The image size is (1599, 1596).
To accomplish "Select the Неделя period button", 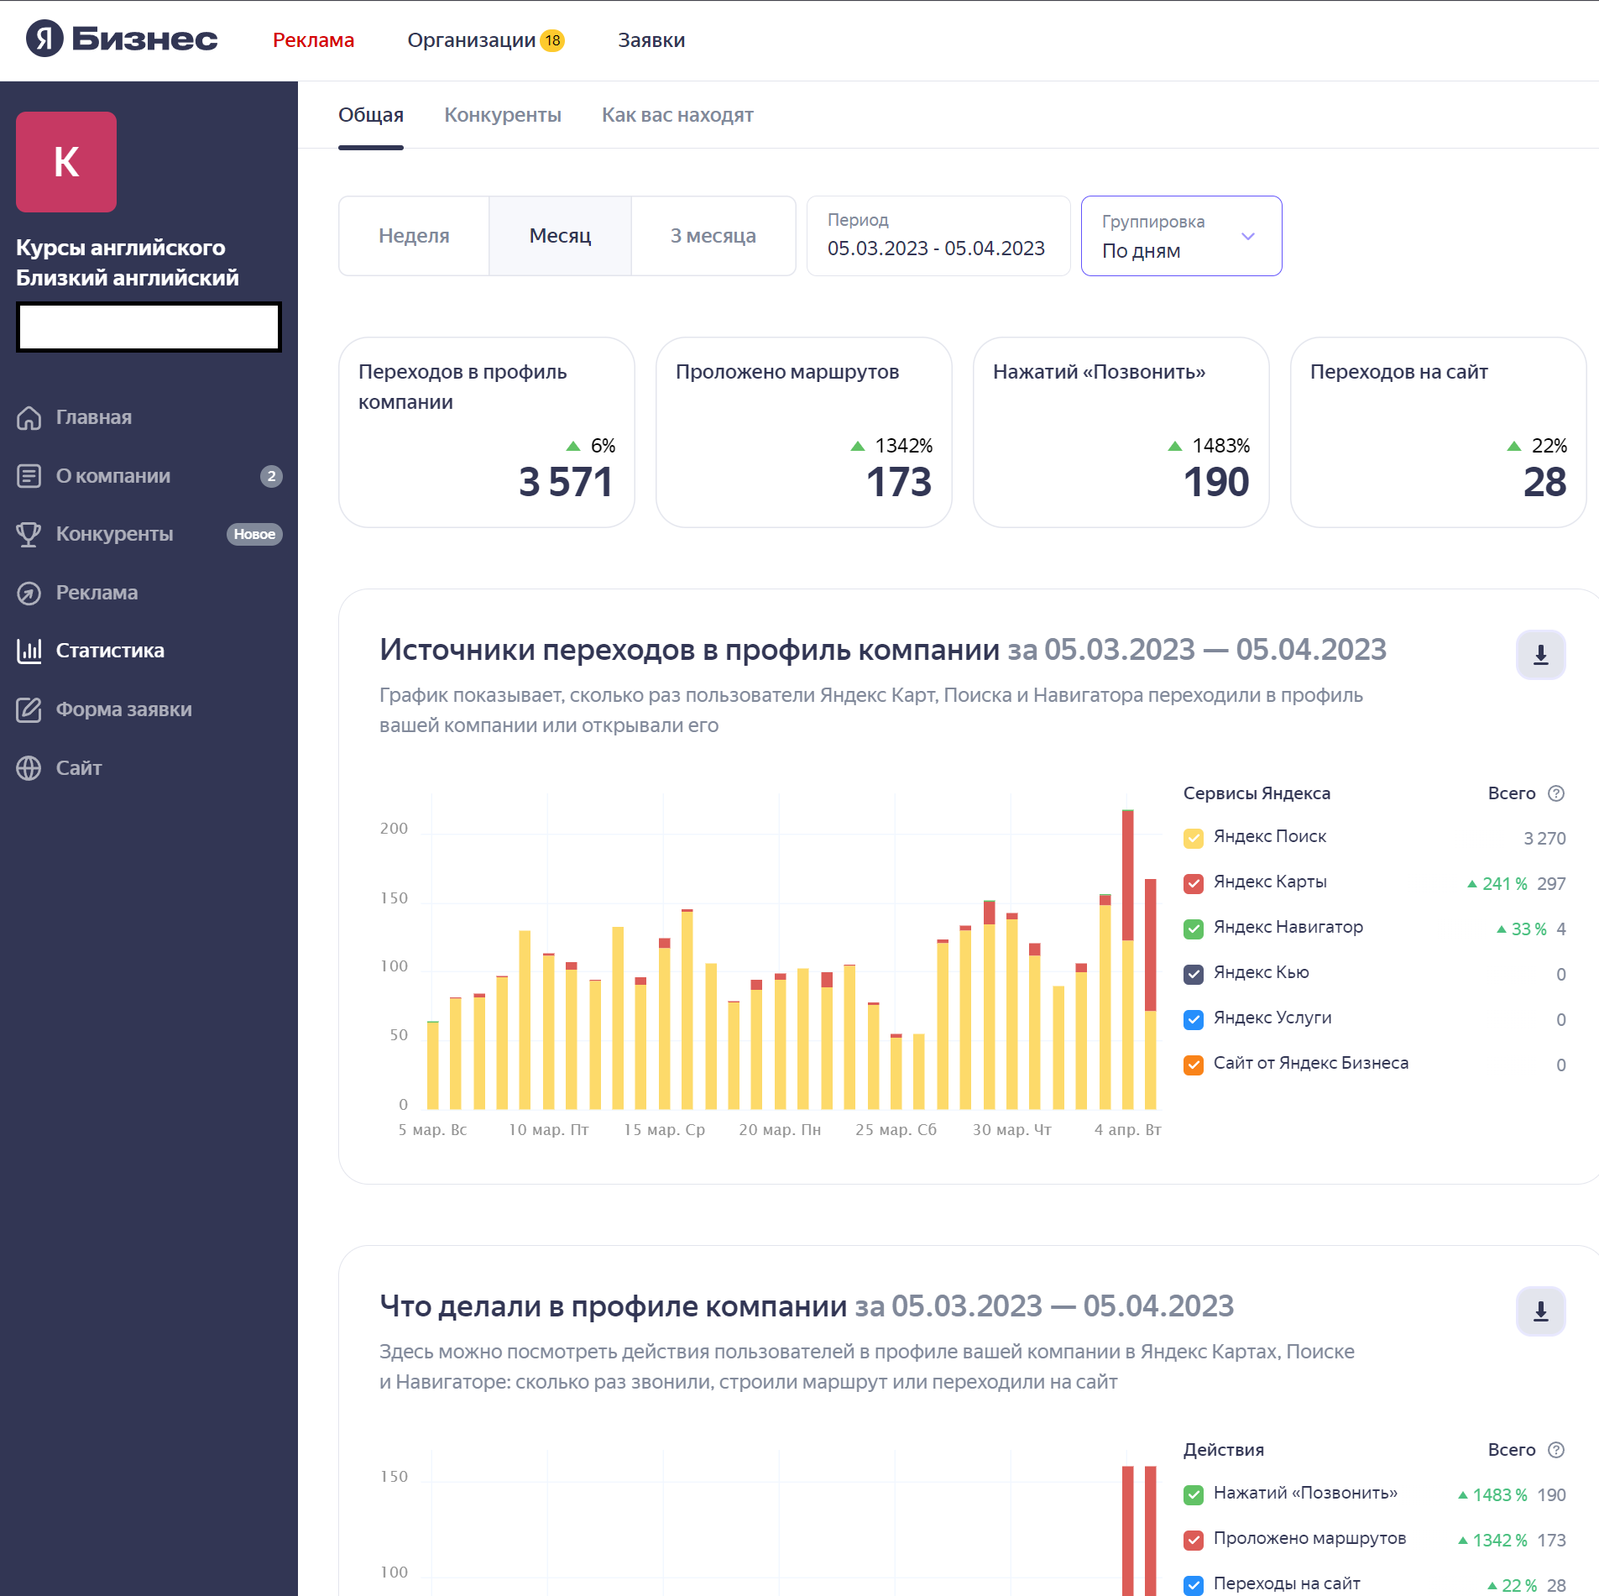I will (414, 236).
